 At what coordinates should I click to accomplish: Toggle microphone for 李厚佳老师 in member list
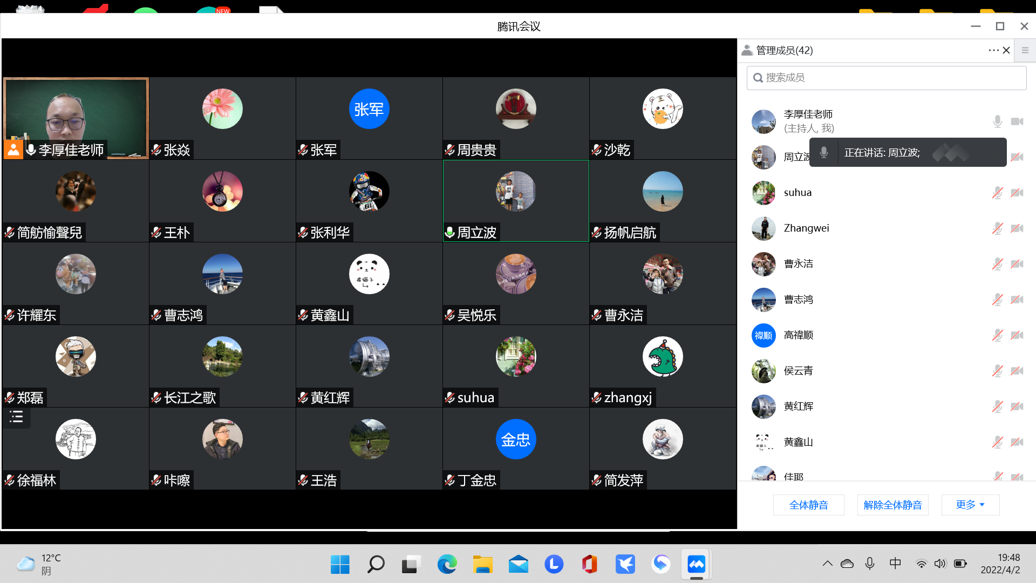[x=997, y=121]
